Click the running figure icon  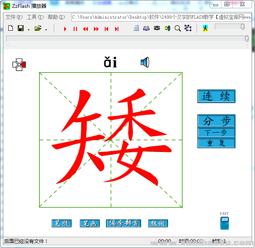[205, 28]
